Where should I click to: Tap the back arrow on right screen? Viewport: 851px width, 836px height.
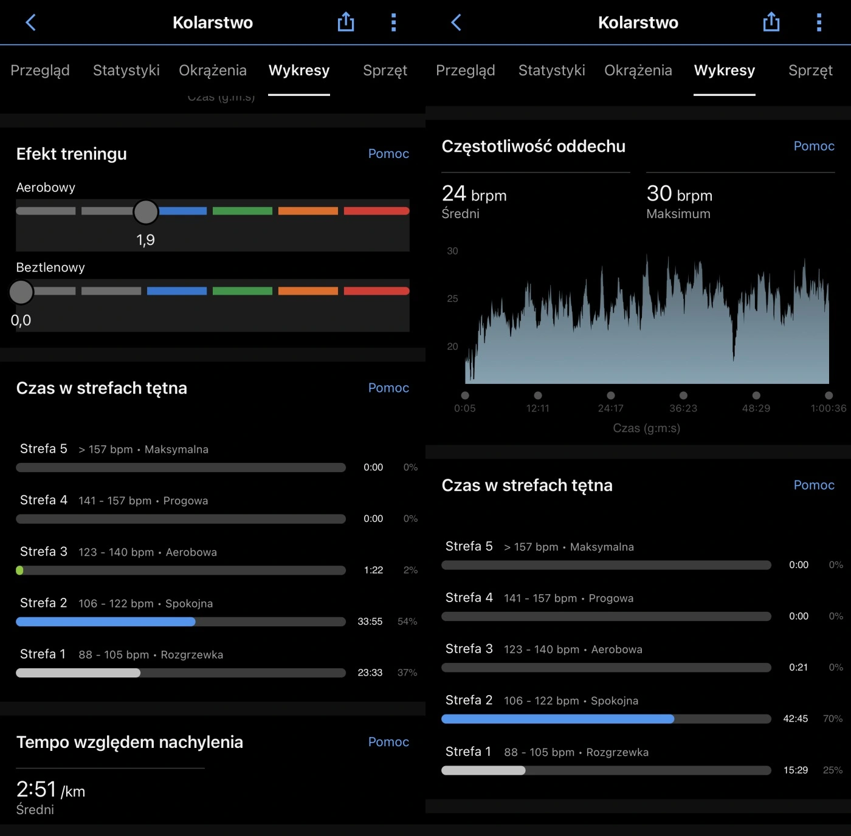[457, 22]
